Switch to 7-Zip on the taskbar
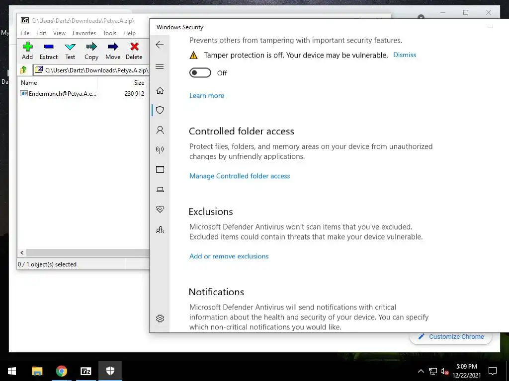Image resolution: width=509 pixels, height=381 pixels. point(85,371)
